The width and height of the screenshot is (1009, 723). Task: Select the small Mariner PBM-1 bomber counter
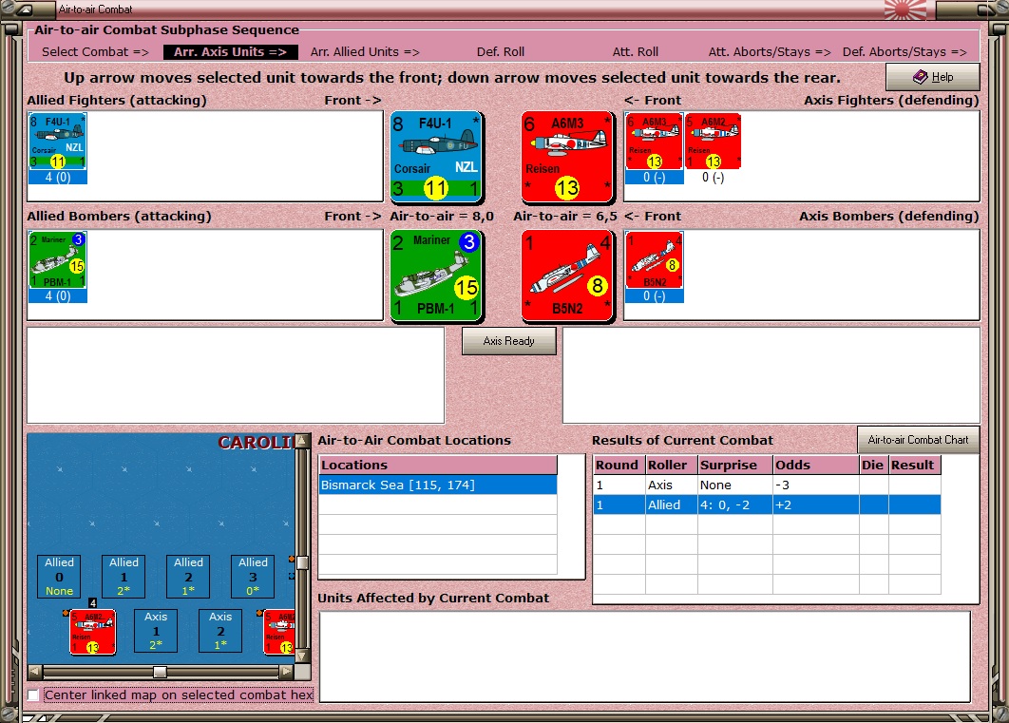57,259
